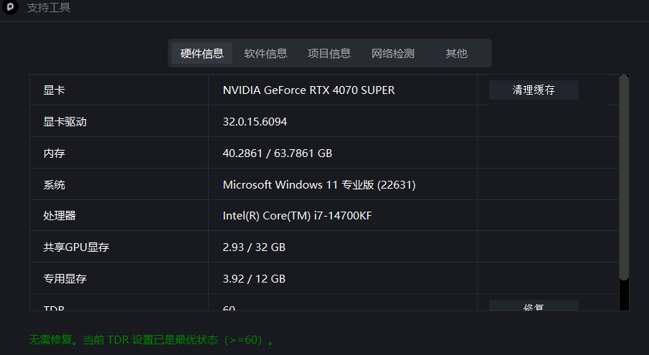649x355 pixels.
Task: Click the vertical scrollbar thumb of the table
Action: [624, 176]
